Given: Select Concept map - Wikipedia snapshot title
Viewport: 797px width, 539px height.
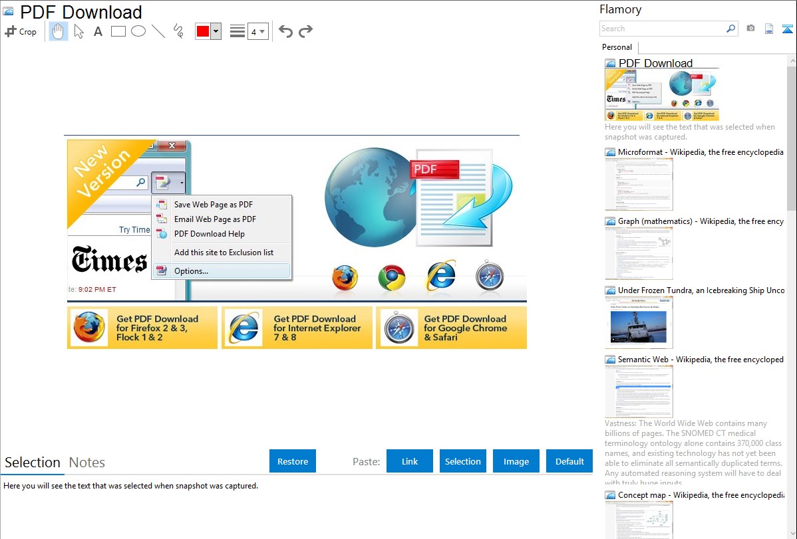Looking at the screenshot, I should pyautogui.click(x=701, y=494).
